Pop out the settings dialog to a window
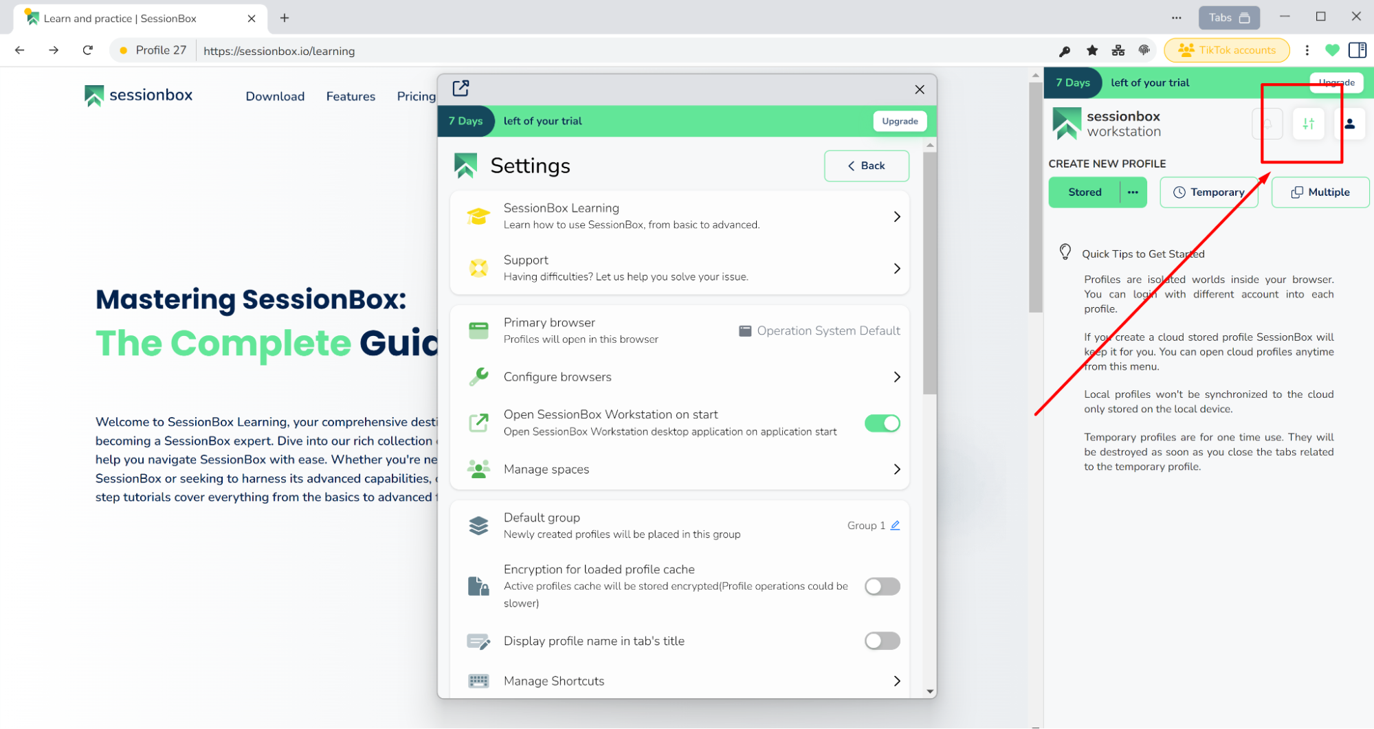 click(x=461, y=88)
